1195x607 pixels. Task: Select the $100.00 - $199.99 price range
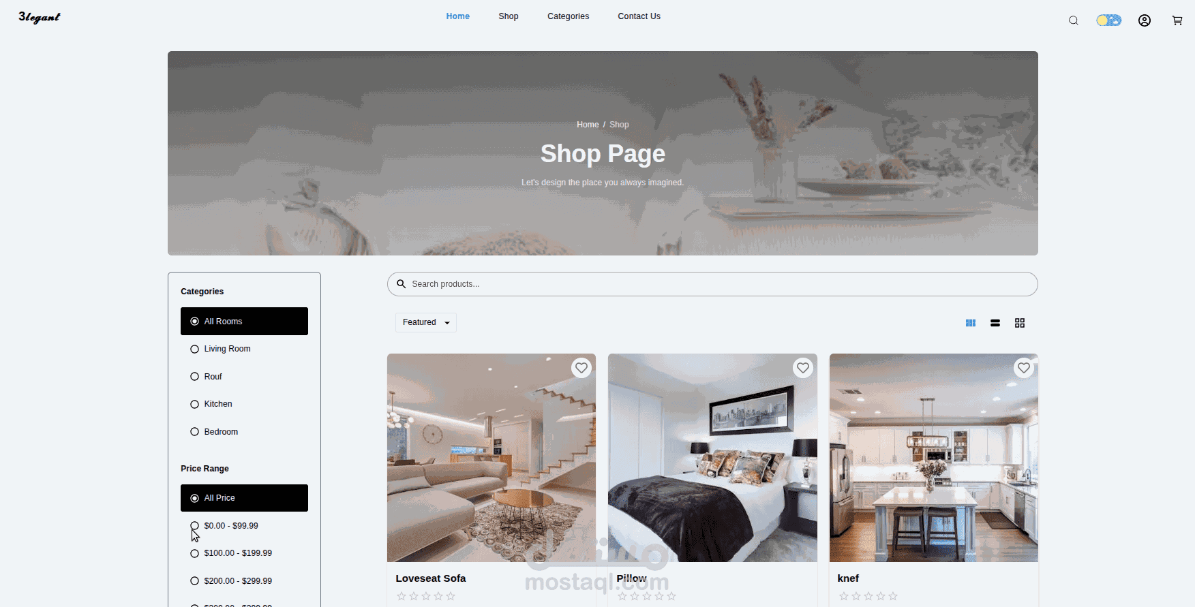point(244,553)
